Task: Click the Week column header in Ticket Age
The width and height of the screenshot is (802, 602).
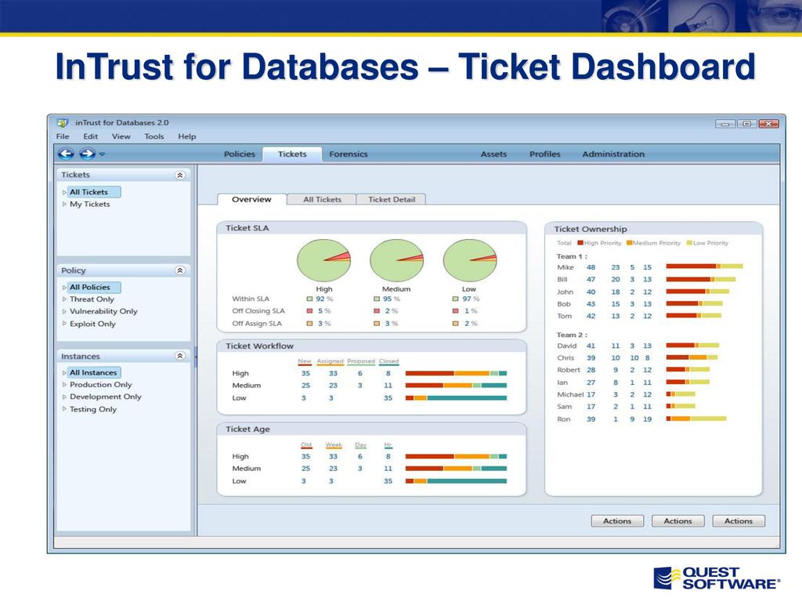Action: 334,445
